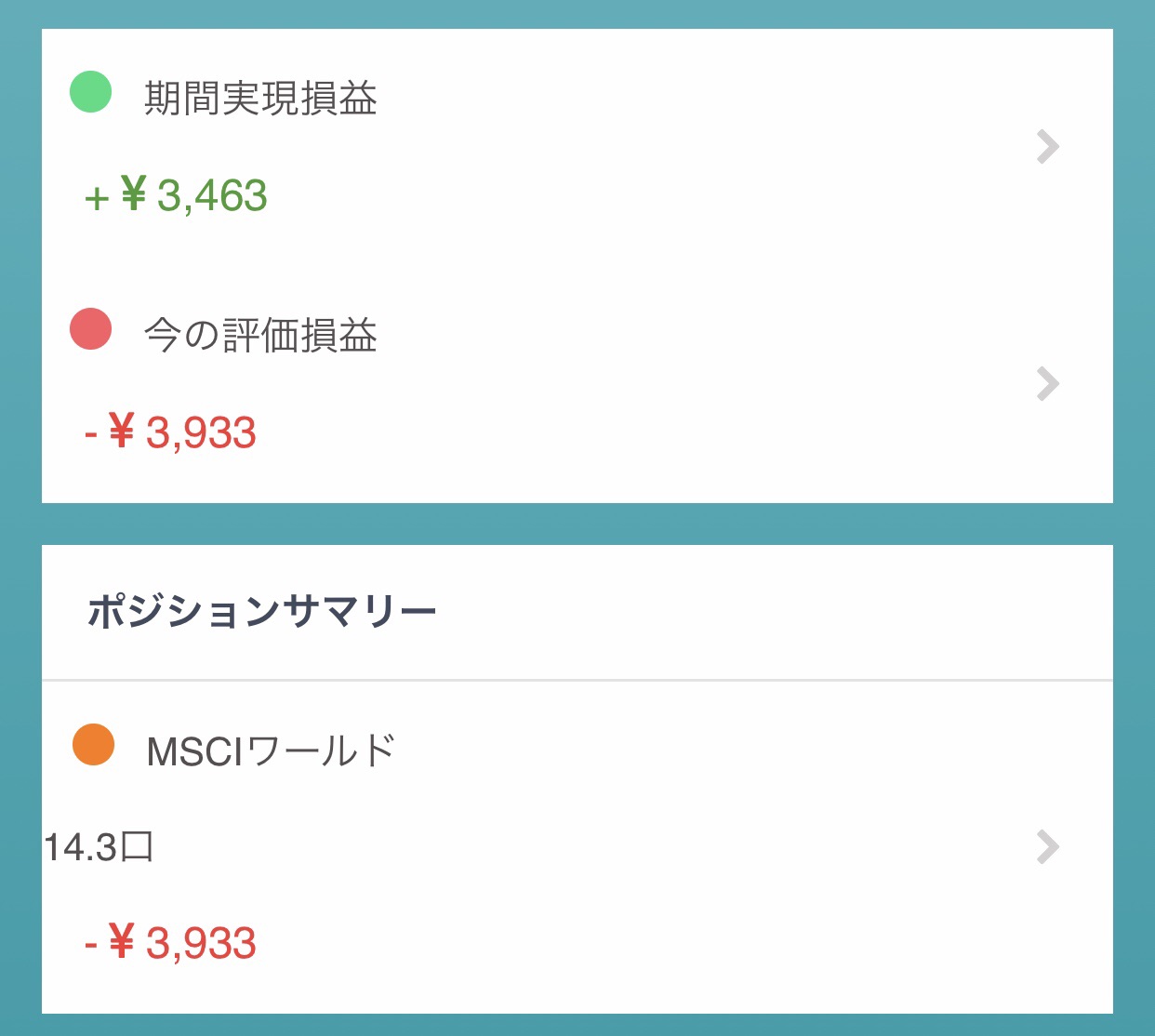This screenshot has width=1155, height=1036.
Task: Select the 期間実現損益 label
Action: point(260,98)
